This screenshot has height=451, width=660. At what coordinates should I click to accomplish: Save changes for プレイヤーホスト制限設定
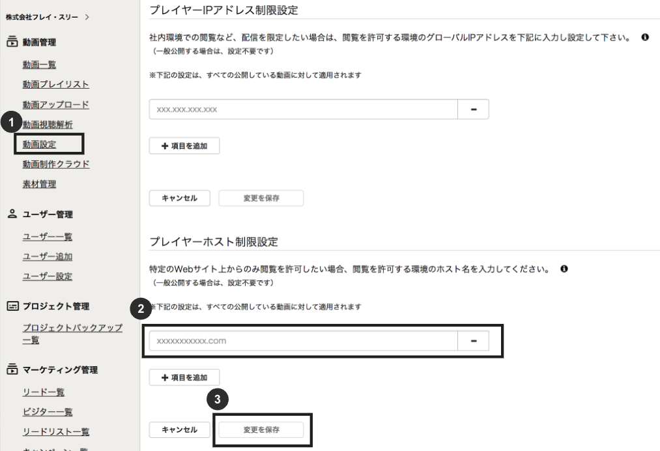pos(263,429)
